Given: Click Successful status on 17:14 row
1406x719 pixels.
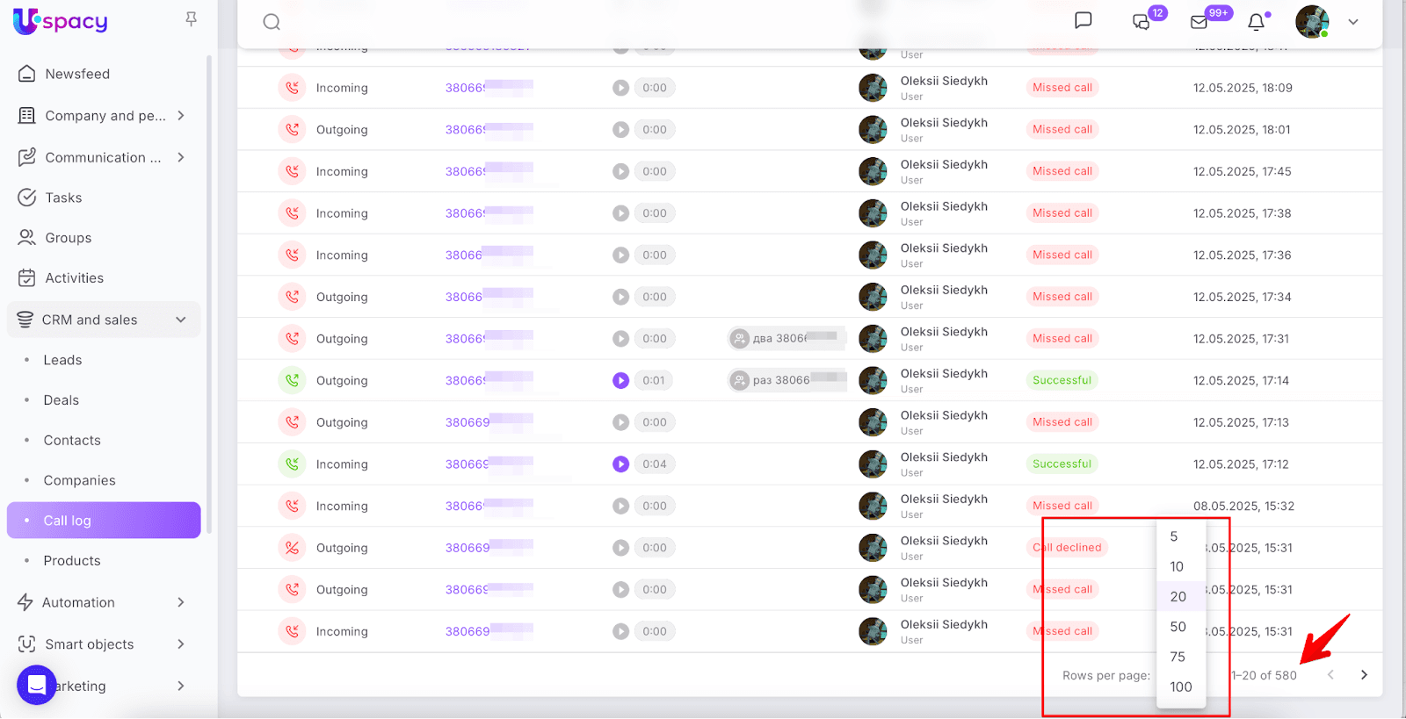Looking at the screenshot, I should 1062,380.
